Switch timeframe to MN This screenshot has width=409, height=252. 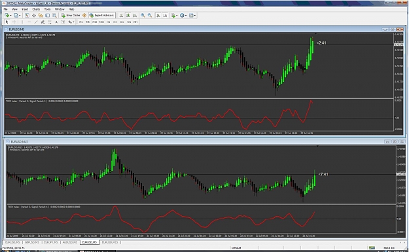coord(135,22)
